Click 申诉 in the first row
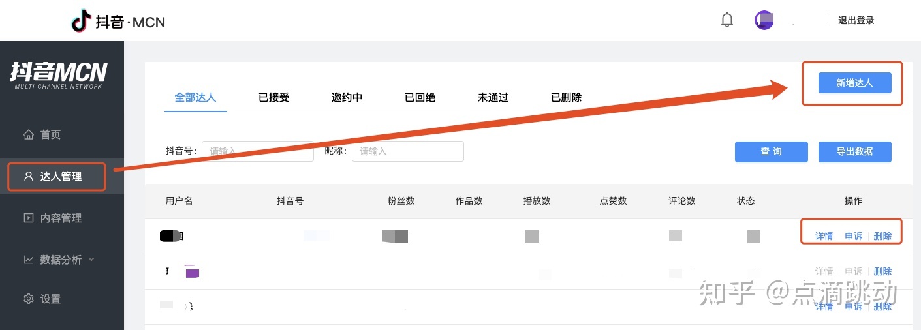The height and width of the screenshot is (330, 921). [x=853, y=236]
